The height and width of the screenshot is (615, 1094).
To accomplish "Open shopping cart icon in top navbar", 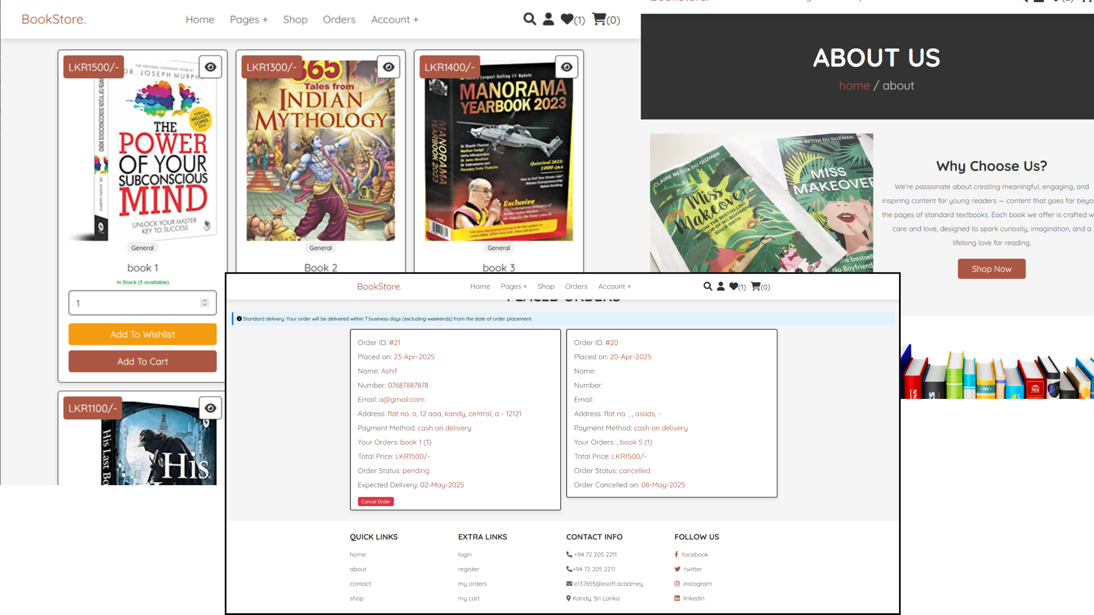I will click(599, 19).
